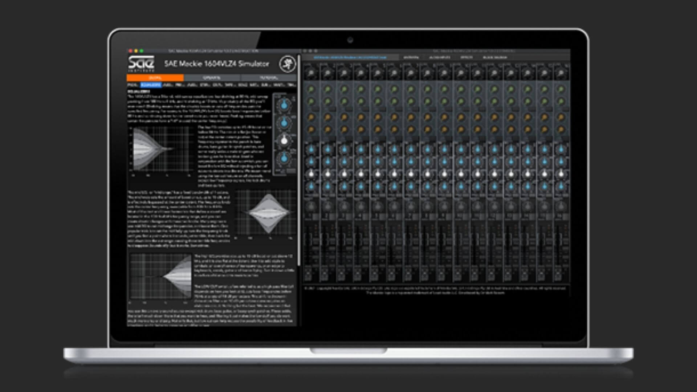The height and width of the screenshot is (392, 697).
Task: Click channel 5 lower green aux knob
Action: point(378,102)
